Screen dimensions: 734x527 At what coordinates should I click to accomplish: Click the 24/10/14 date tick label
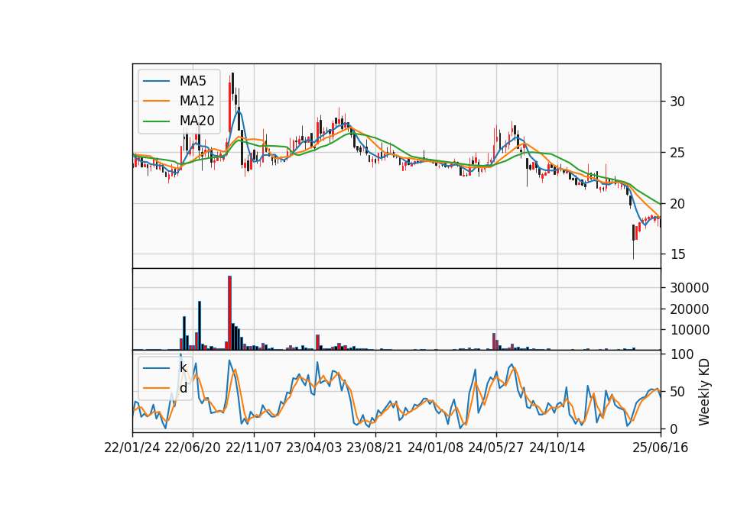(557, 448)
